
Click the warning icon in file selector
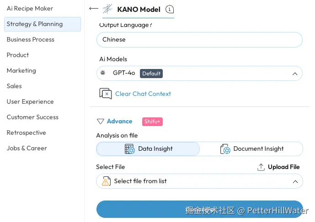(106, 181)
